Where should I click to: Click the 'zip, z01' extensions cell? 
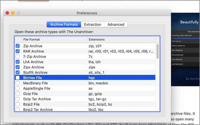tap(95, 46)
